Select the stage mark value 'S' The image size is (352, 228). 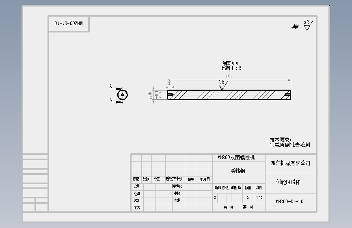coord(215,198)
